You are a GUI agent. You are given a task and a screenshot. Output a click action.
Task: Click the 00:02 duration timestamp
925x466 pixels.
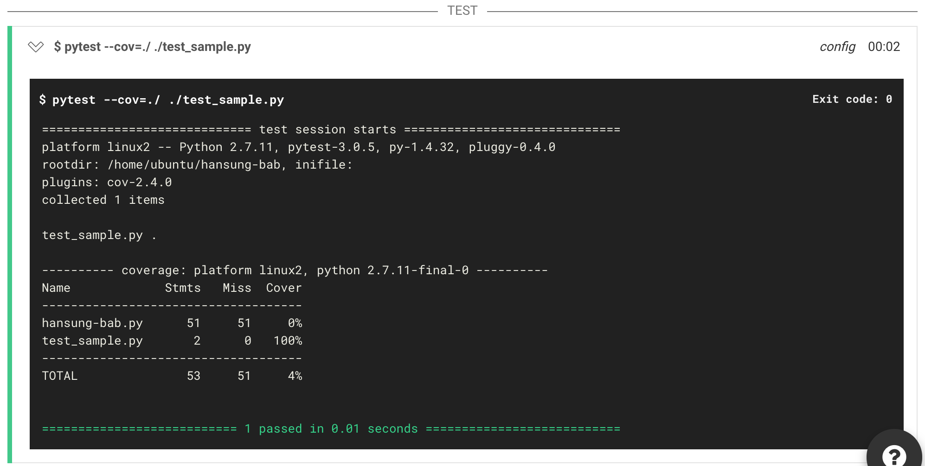point(884,46)
